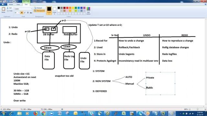Screen dimensions: 207x116
Task: Click inside the dashed text box near Private
Action: tap(160, 83)
